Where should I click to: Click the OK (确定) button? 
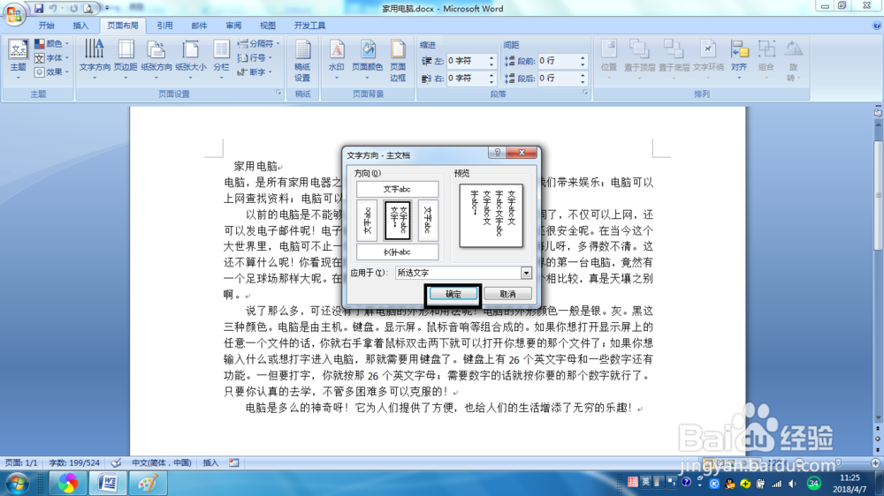453,294
